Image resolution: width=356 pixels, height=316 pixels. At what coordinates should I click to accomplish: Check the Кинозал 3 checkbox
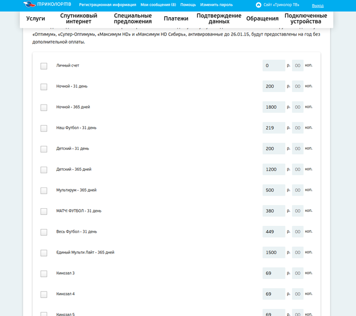click(44, 274)
